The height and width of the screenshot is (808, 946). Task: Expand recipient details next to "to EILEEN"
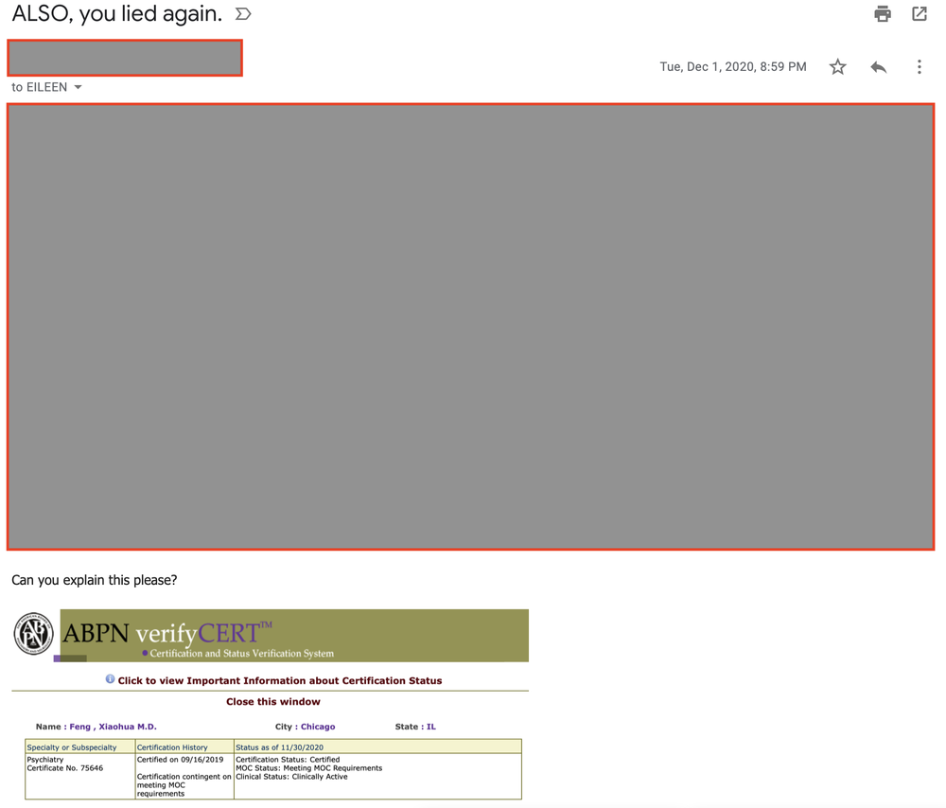(x=79, y=87)
